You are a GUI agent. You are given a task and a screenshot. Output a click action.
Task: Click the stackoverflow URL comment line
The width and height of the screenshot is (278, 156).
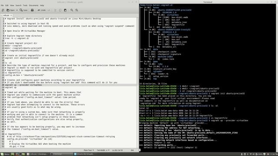pos(61,136)
